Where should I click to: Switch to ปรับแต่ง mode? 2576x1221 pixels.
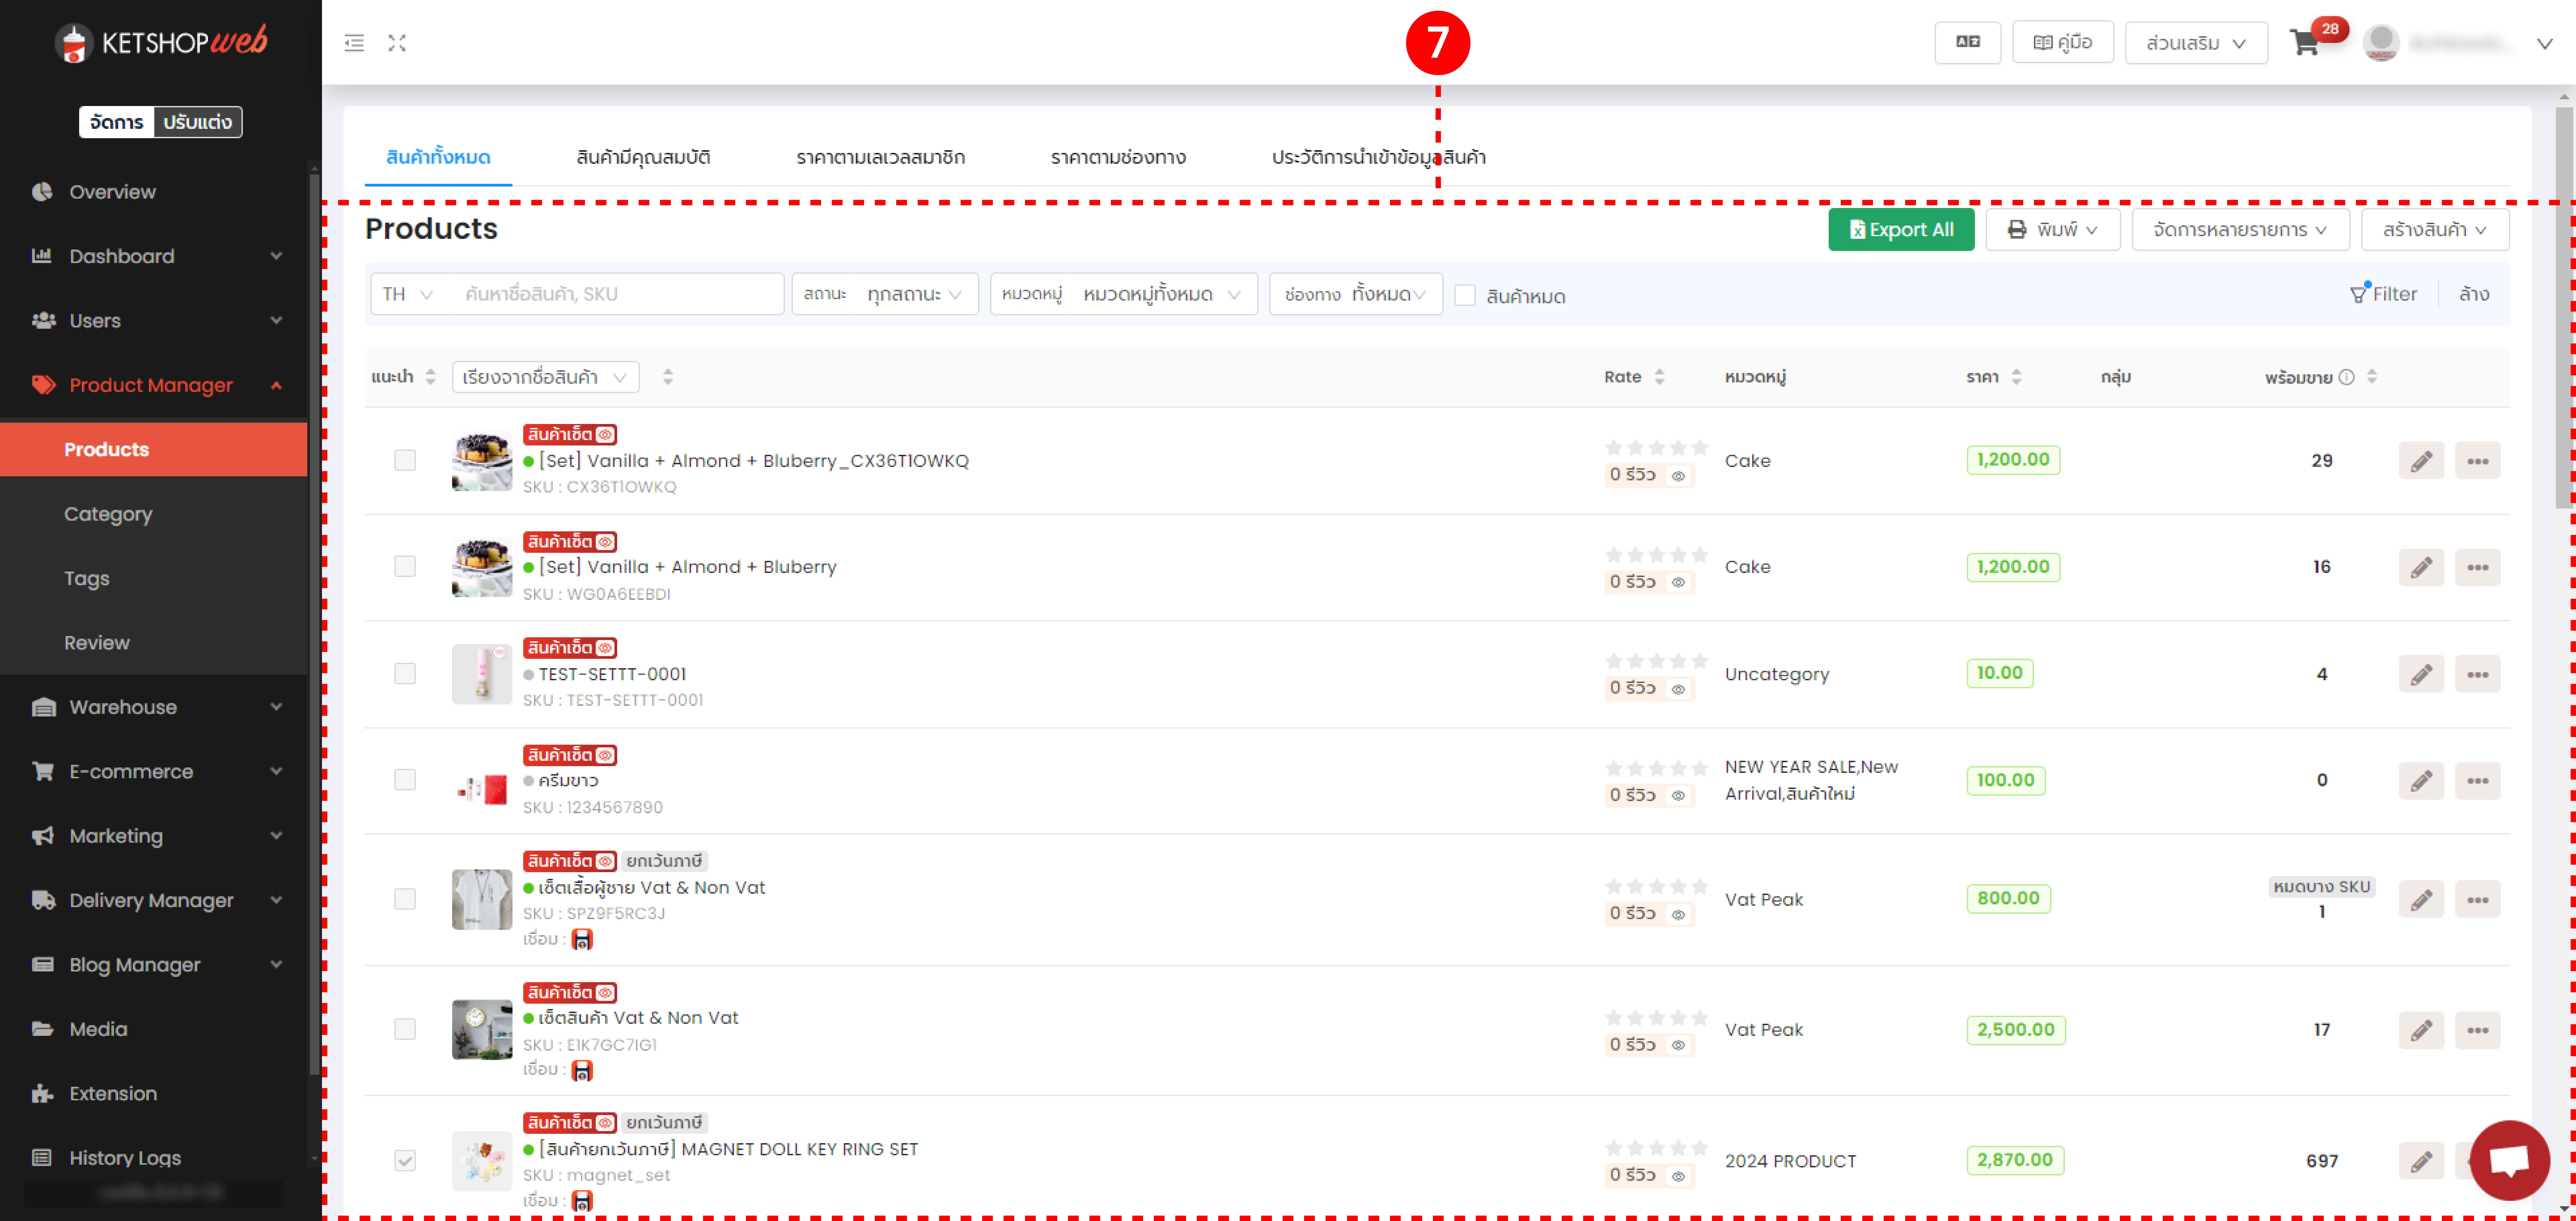point(198,122)
